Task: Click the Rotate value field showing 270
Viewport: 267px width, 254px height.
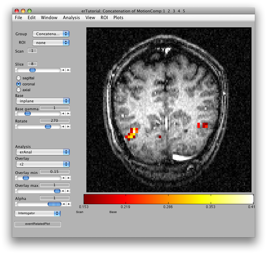Action: pyautogui.click(x=55, y=120)
